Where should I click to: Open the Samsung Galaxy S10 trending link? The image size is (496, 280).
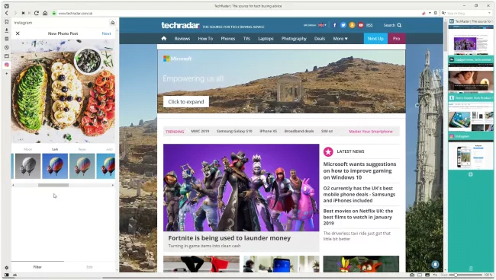234,131
